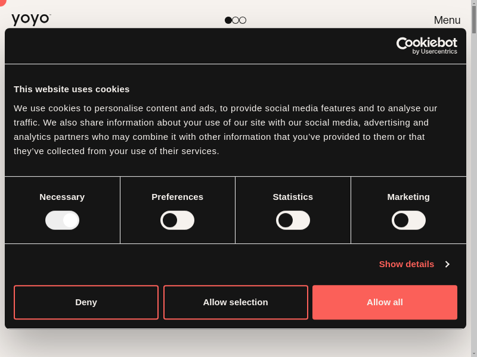
Task: Select the middle slide indicator dot
Action: point(236,20)
